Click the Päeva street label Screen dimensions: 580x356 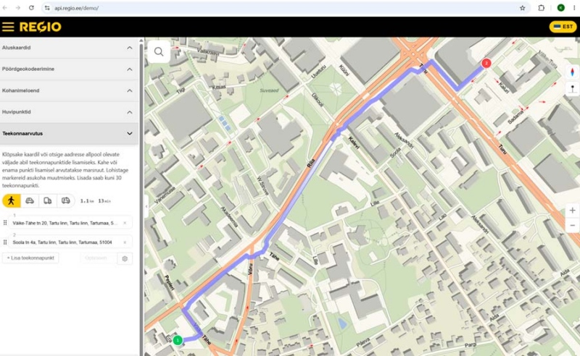(363, 342)
